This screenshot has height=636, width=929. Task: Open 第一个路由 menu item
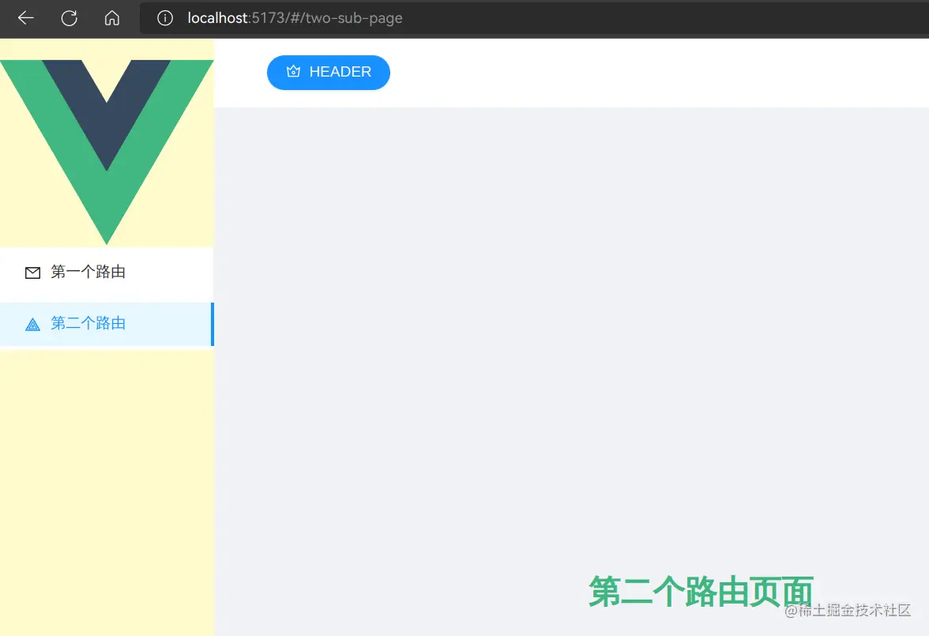pos(107,272)
